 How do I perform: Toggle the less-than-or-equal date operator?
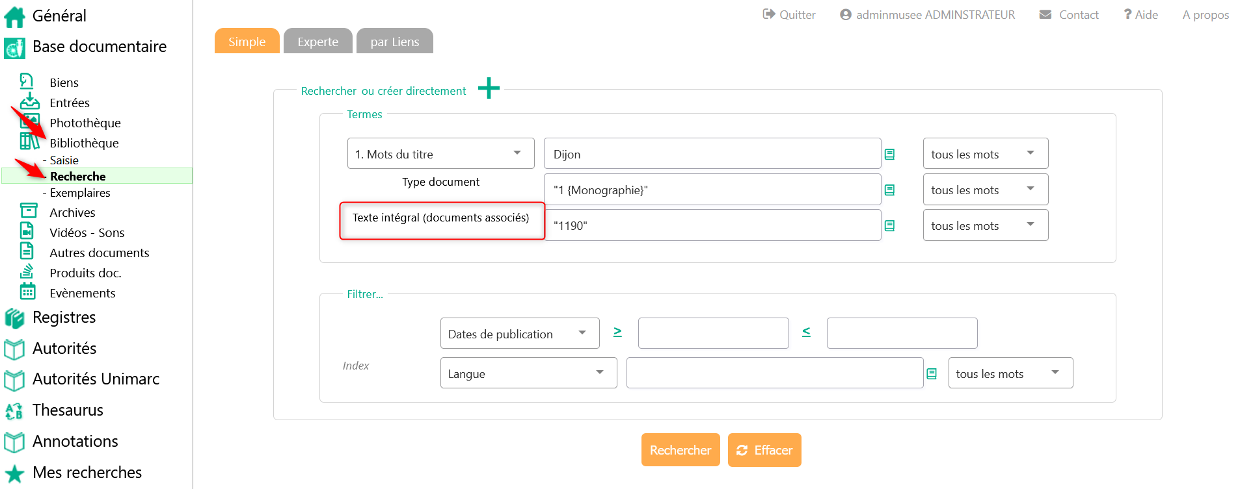pos(806,332)
